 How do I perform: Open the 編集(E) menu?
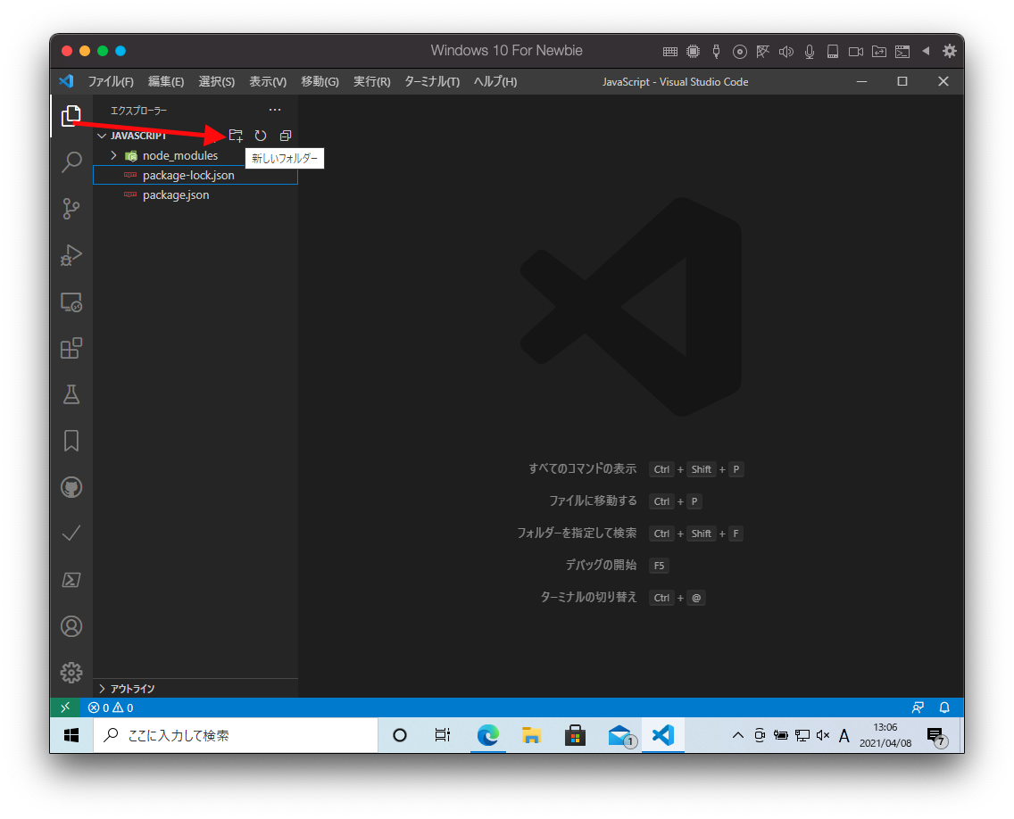click(x=166, y=81)
